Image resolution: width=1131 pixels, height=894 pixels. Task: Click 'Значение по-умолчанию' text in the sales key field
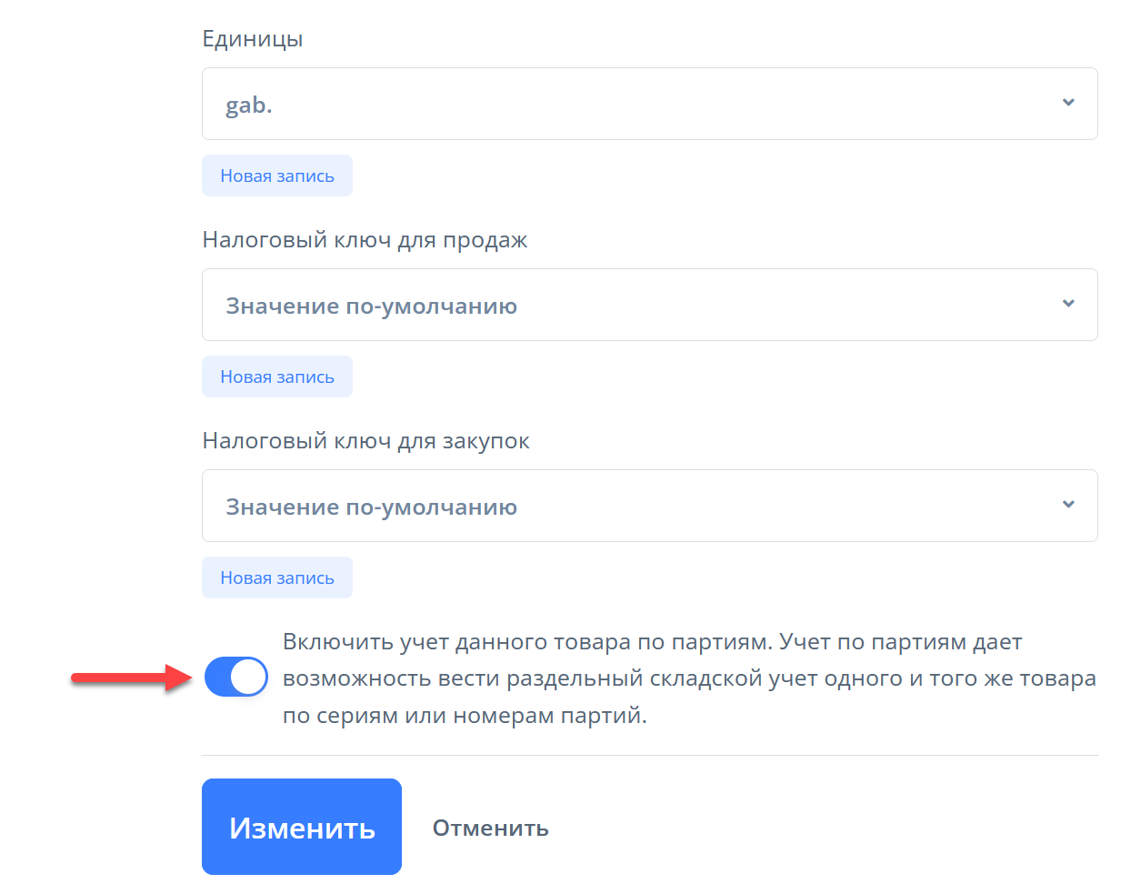371,306
